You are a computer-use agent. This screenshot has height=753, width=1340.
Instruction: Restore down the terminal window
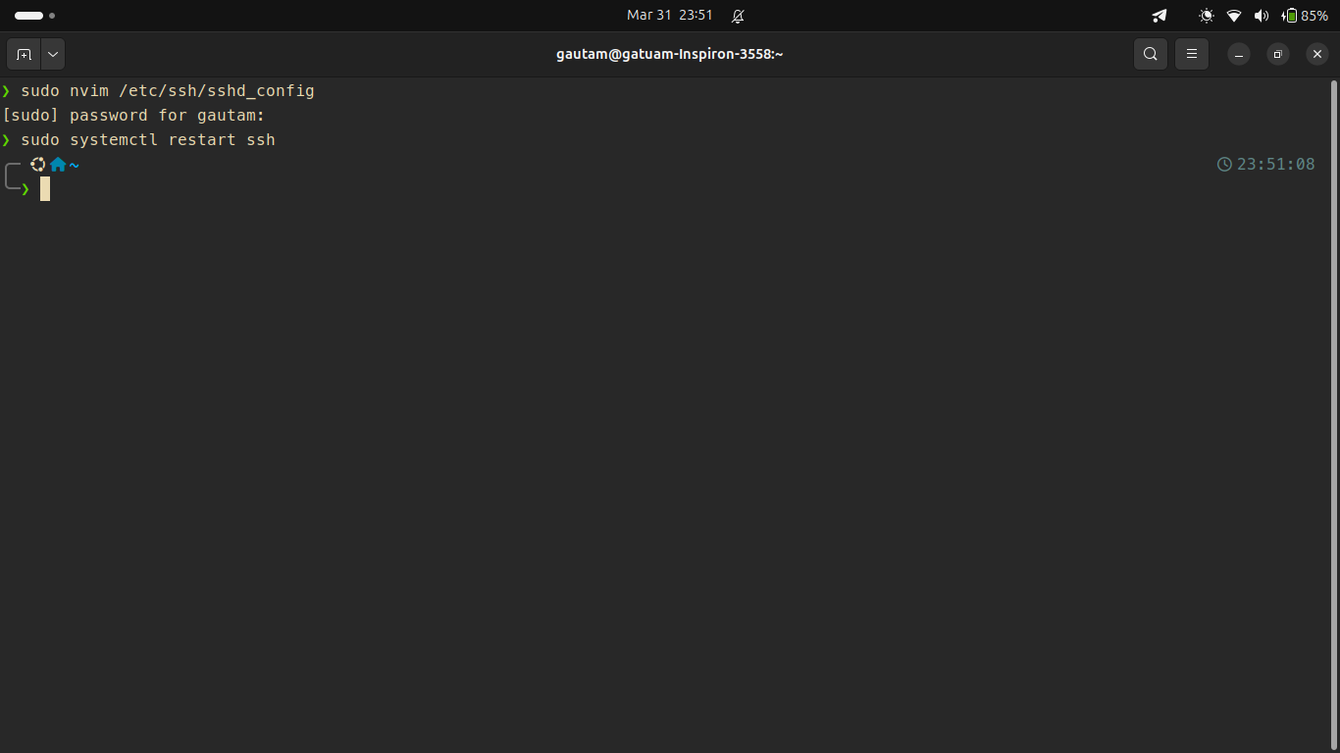[1278, 55]
